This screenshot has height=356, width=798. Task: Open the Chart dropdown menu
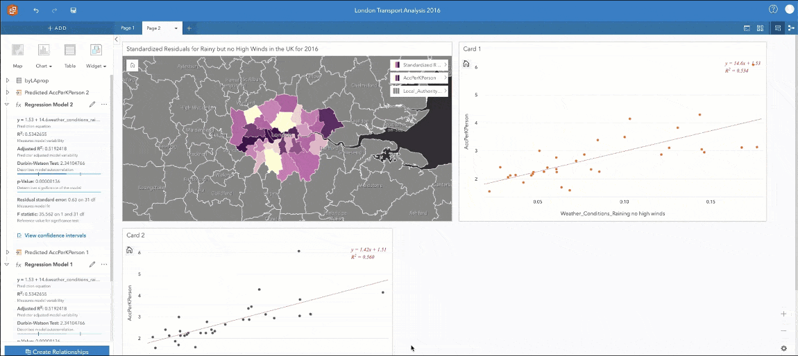[44, 66]
